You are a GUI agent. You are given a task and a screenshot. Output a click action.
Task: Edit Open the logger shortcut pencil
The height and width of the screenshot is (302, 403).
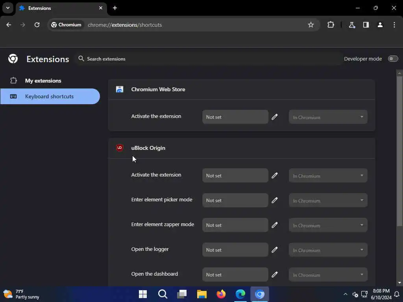click(x=274, y=250)
